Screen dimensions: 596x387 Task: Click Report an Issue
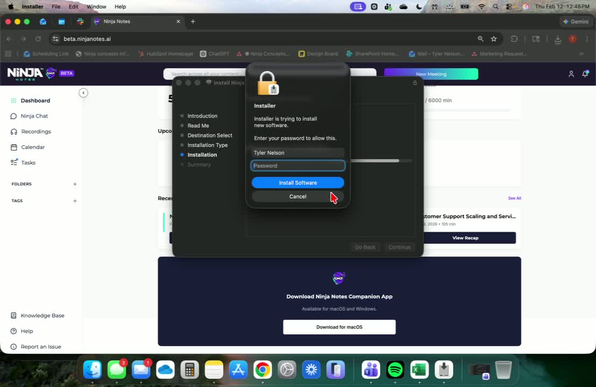(40, 347)
